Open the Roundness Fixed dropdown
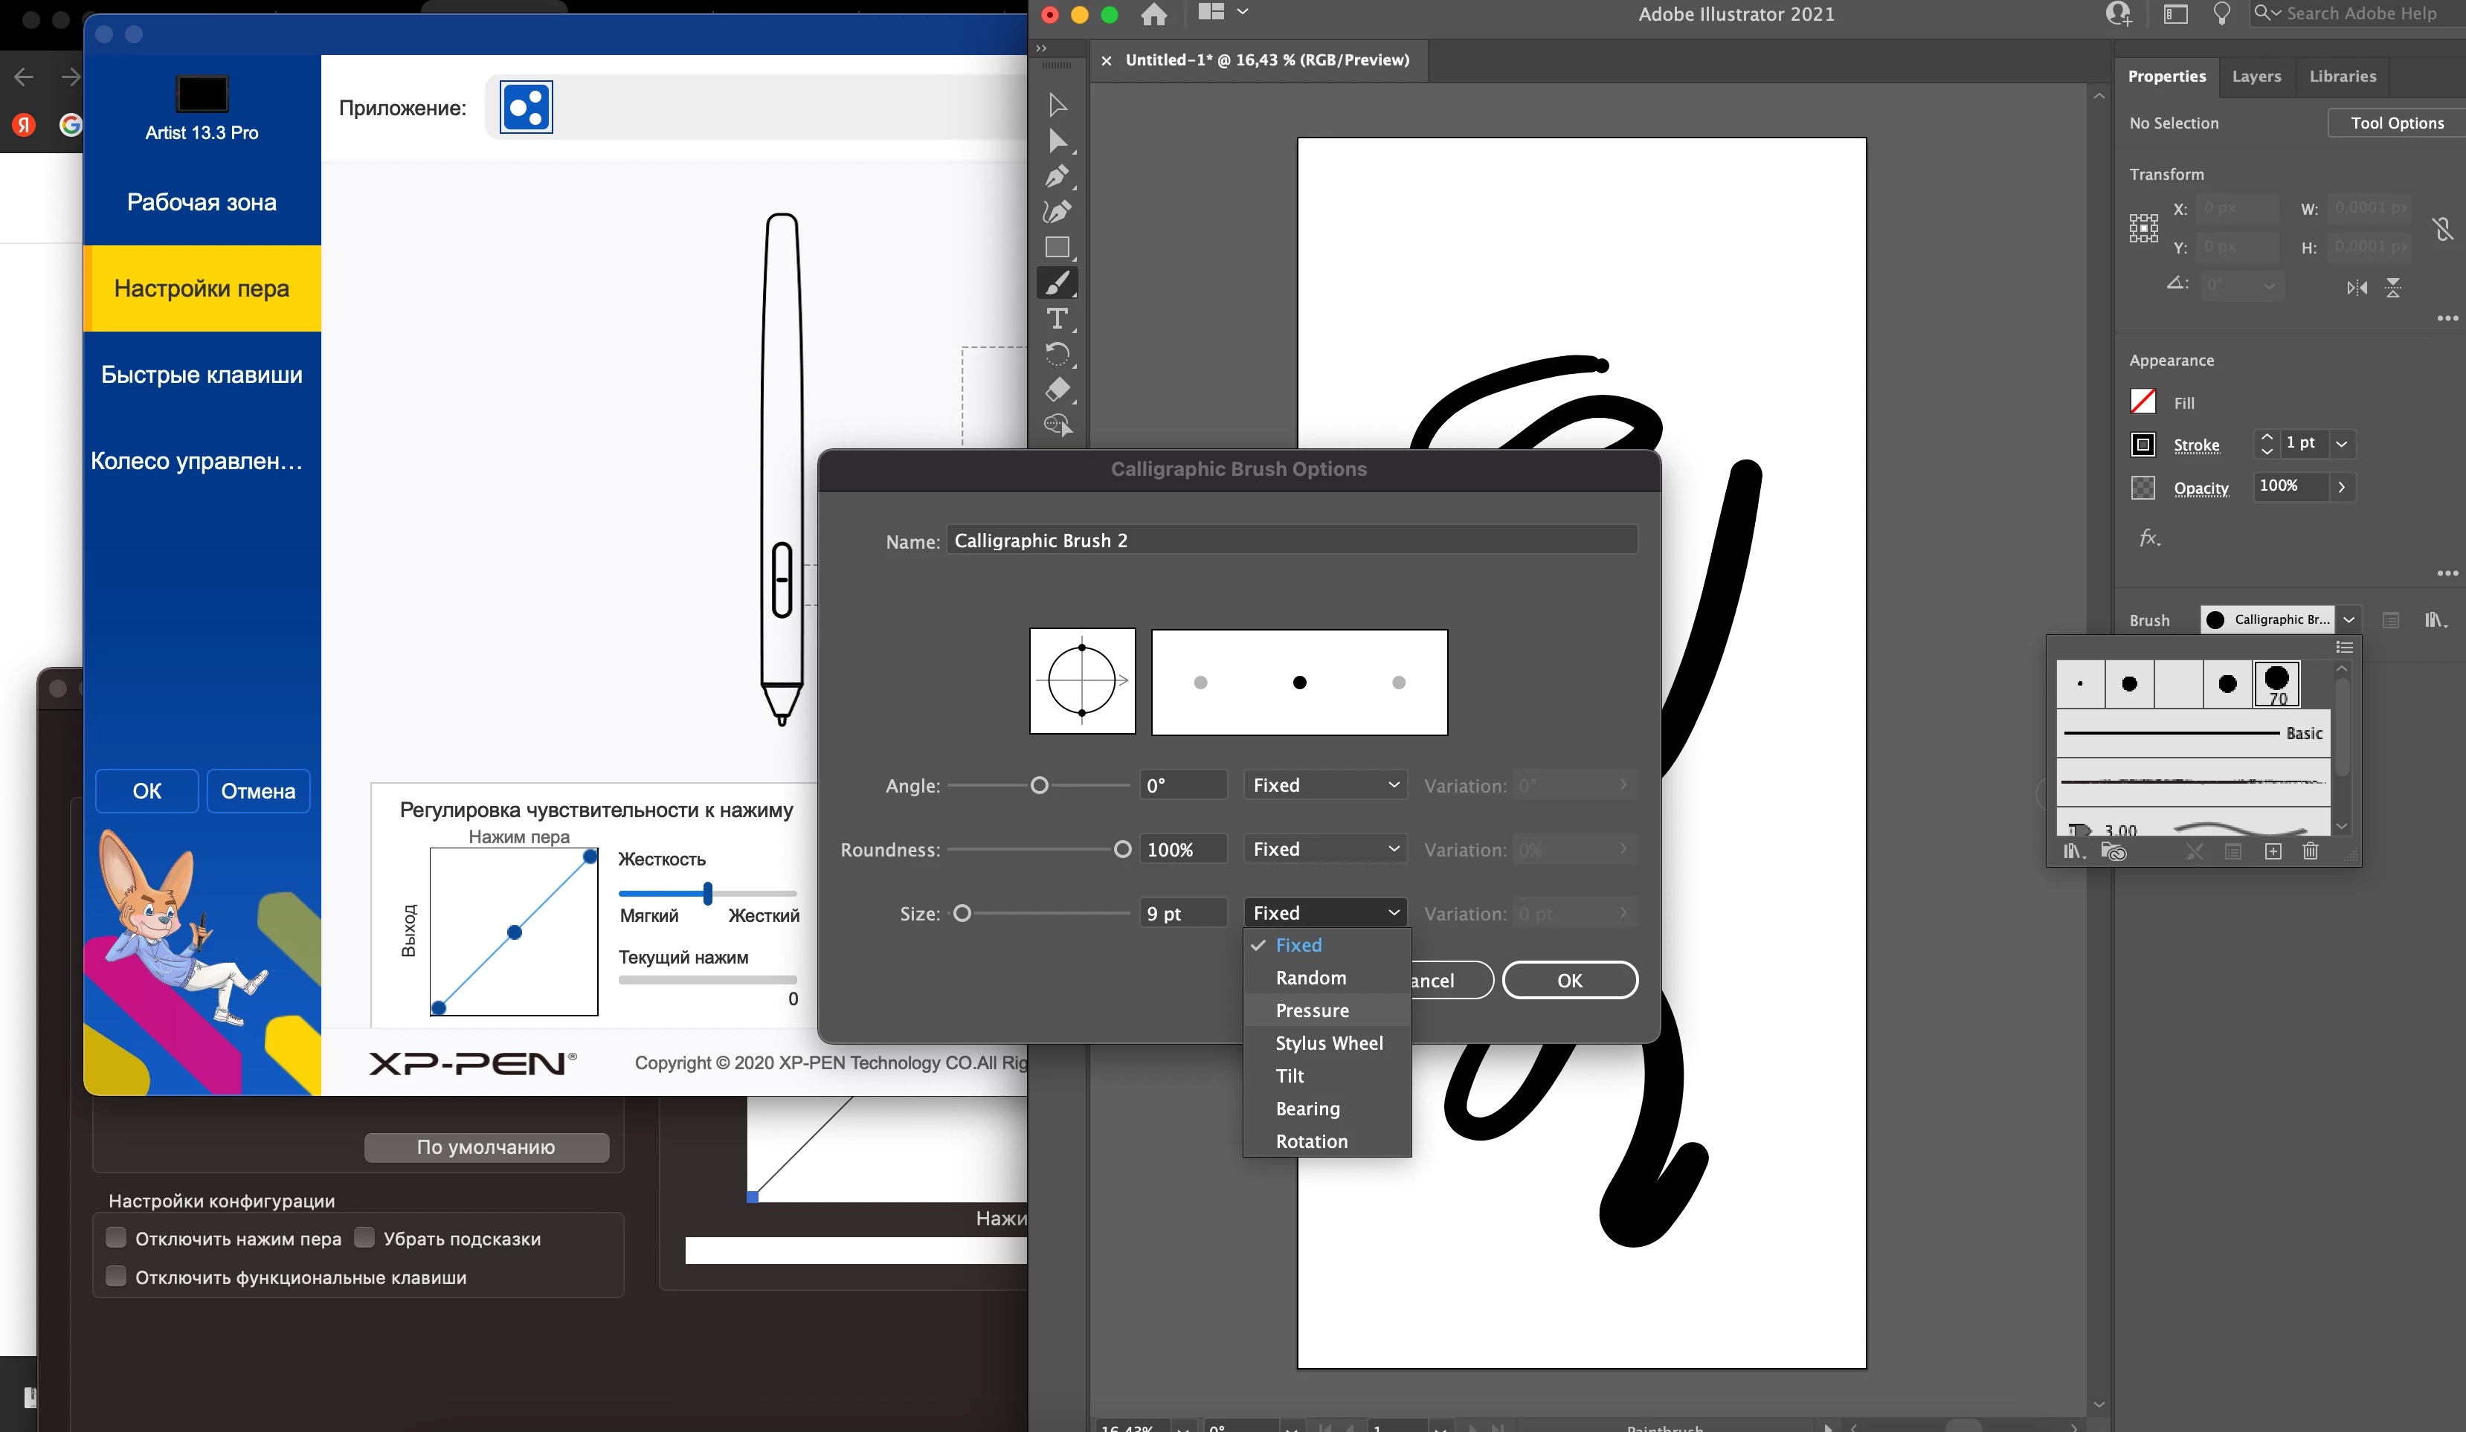The image size is (2466, 1432). click(x=1324, y=849)
